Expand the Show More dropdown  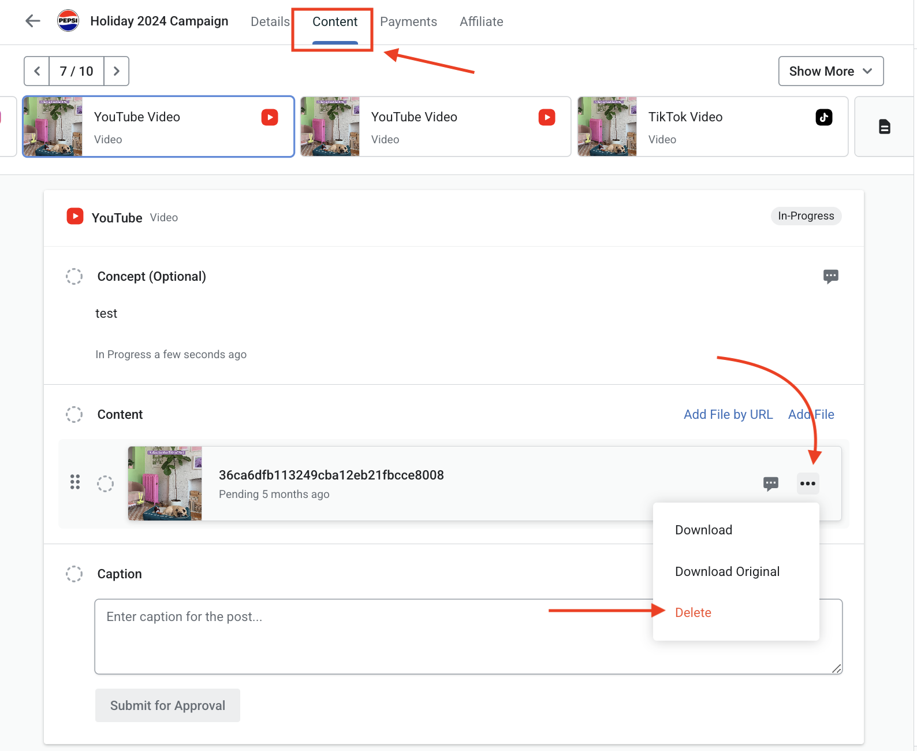tap(830, 71)
